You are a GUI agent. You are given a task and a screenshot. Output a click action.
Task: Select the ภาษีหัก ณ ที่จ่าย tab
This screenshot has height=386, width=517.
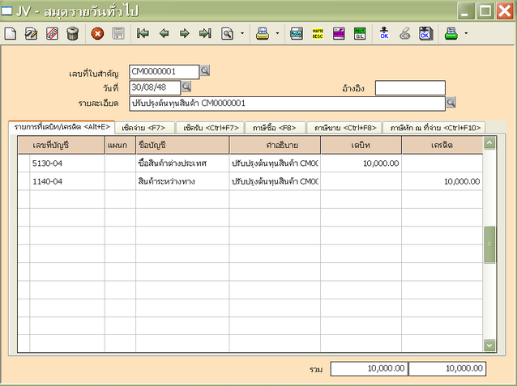pos(435,128)
